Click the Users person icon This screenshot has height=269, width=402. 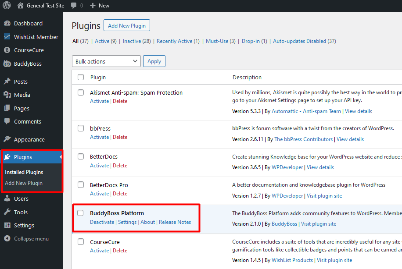point(7,198)
